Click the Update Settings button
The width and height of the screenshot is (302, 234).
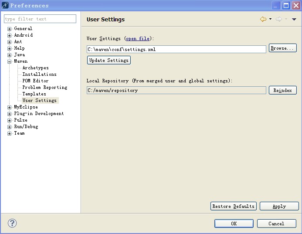tap(109, 60)
